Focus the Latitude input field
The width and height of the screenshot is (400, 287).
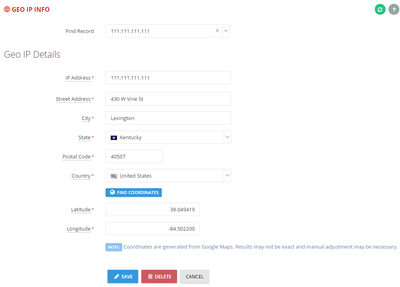[152, 209]
